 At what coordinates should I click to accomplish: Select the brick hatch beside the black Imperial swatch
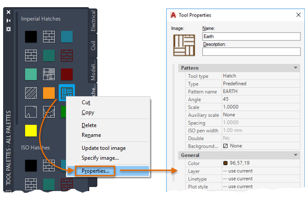coord(49,37)
